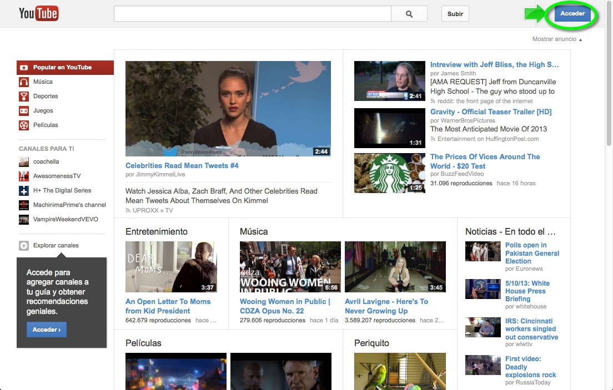Open the Deportes trophy icon

click(24, 97)
